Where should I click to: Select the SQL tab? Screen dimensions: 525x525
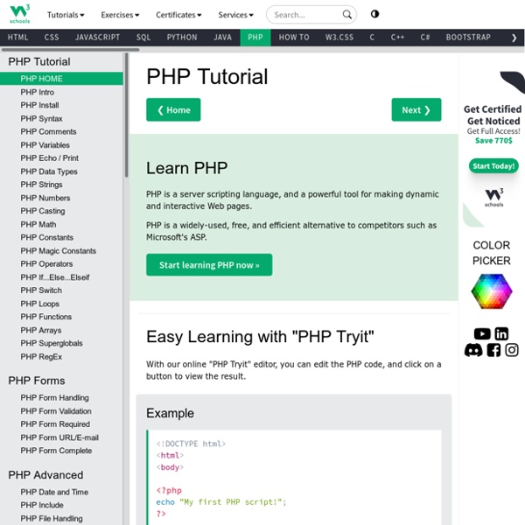(x=143, y=38)
